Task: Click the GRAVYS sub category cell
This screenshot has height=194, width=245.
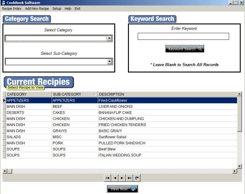Action: coord(74,131)
